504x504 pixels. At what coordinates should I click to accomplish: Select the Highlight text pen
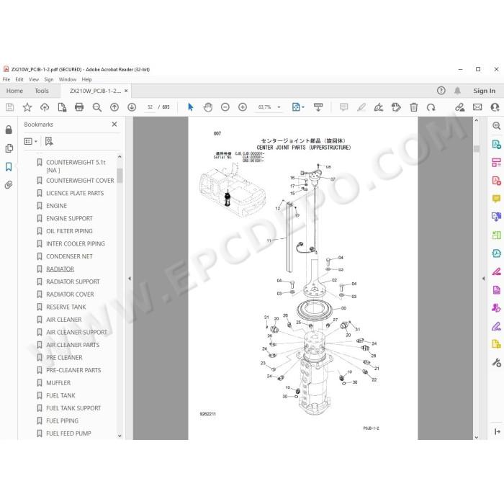361,107
